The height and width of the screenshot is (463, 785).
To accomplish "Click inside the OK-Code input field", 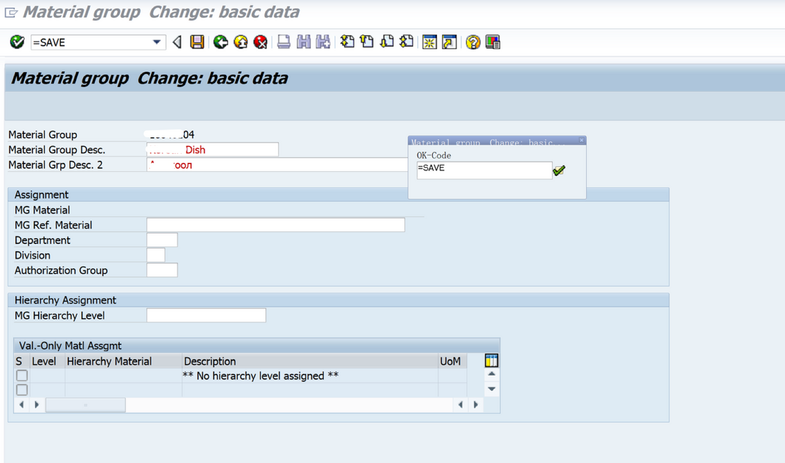I will [484, 170].
